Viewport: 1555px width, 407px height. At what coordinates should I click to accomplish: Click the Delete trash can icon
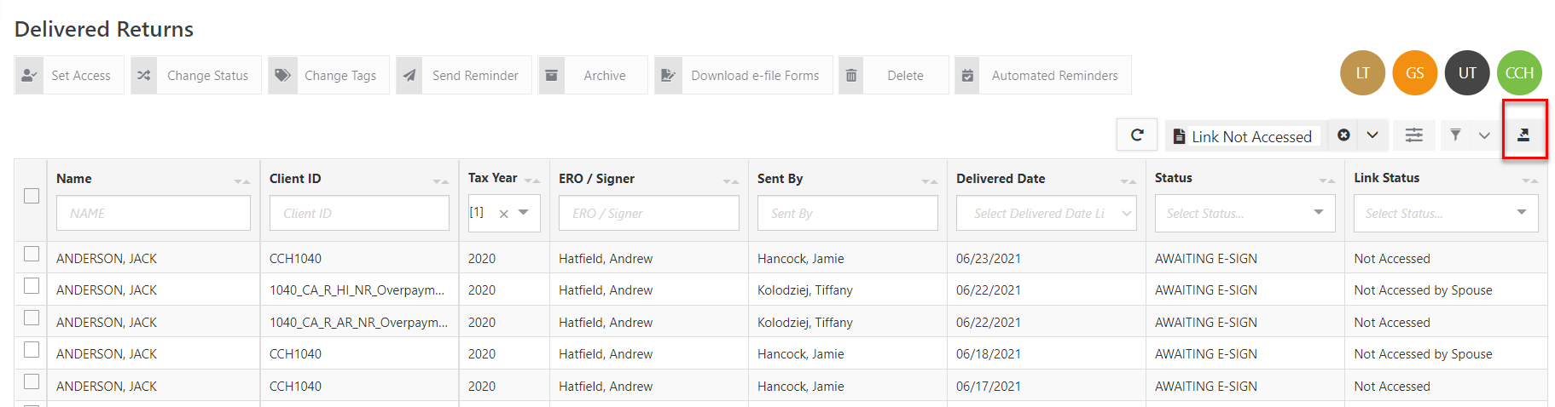click(851, 75)
